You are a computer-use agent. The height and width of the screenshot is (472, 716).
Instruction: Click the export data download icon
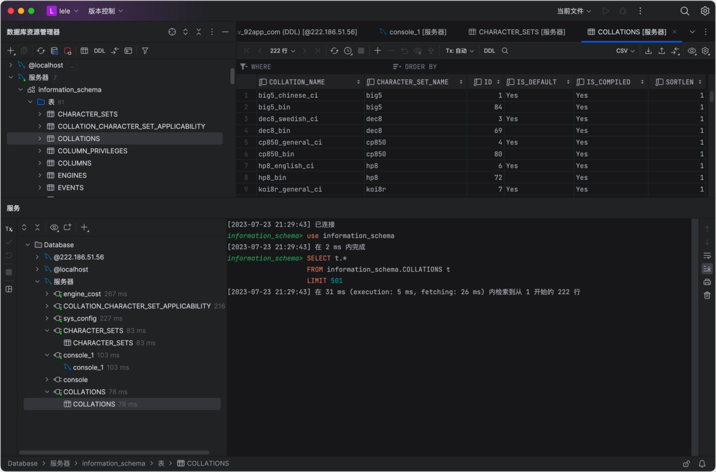coord(648,51)
